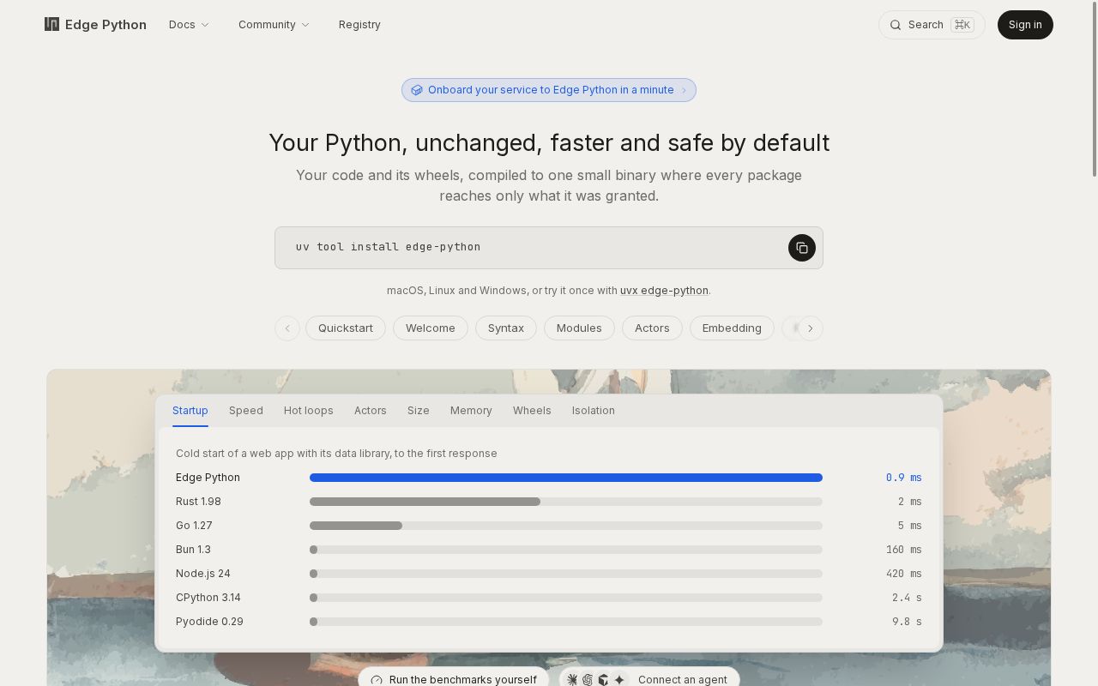Screen dimensions: 1098x686
Task: Expand the Docs menu
Action: pyautogui.click(x=189, y=25)
